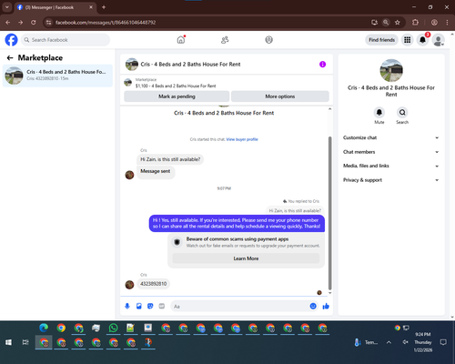Toggle the volume speaker icon in tray
Viewport: 455px width, 364px height.
pyautogui.click(x=405, y=342)
